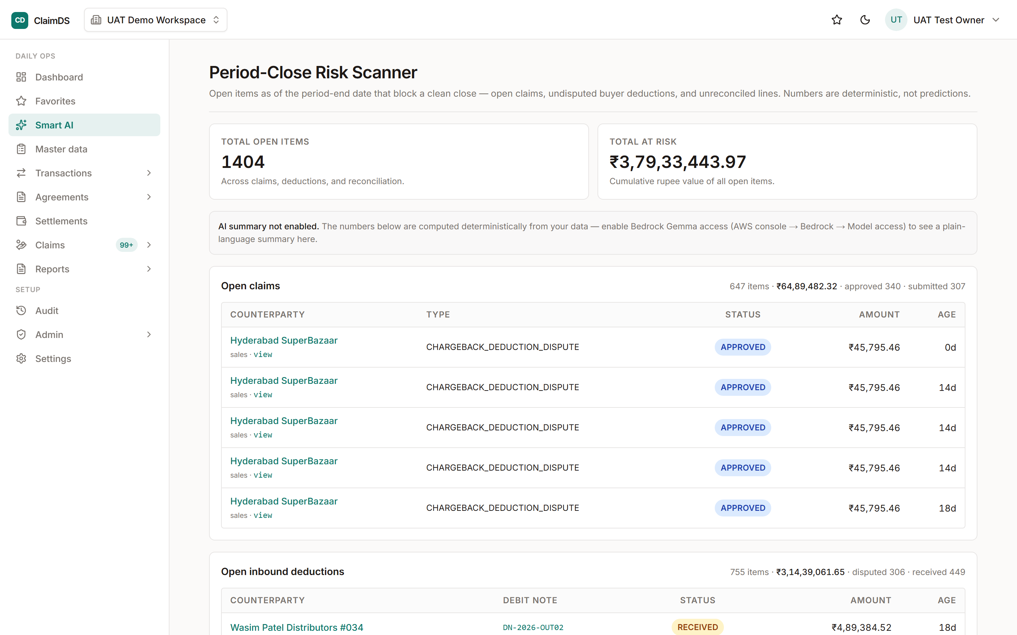Click the Open inbound deductions heading
This screenshot has height=635, width=1017.
click(282, 571)
